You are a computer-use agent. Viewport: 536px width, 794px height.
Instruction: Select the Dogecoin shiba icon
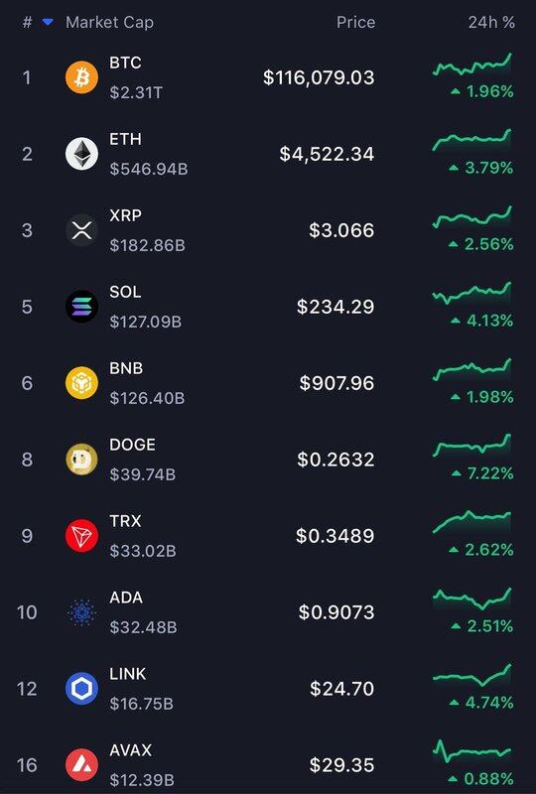pyautogui.click(x=81, y=460)
